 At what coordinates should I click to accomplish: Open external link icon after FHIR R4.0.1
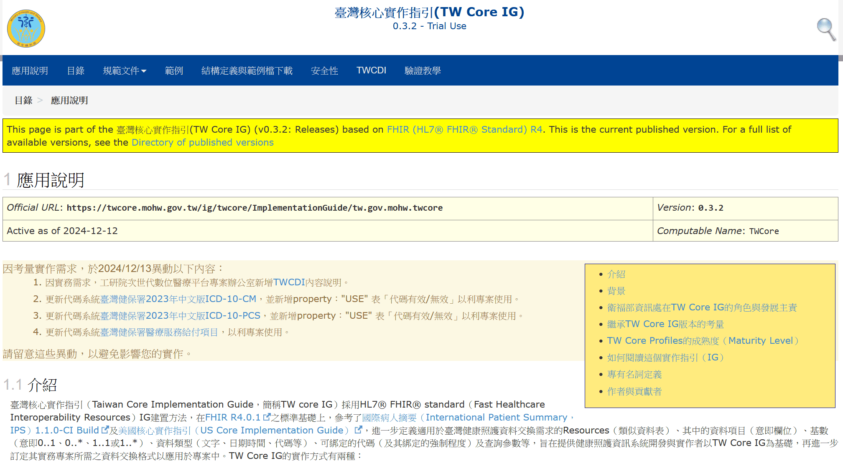[267, 417]
